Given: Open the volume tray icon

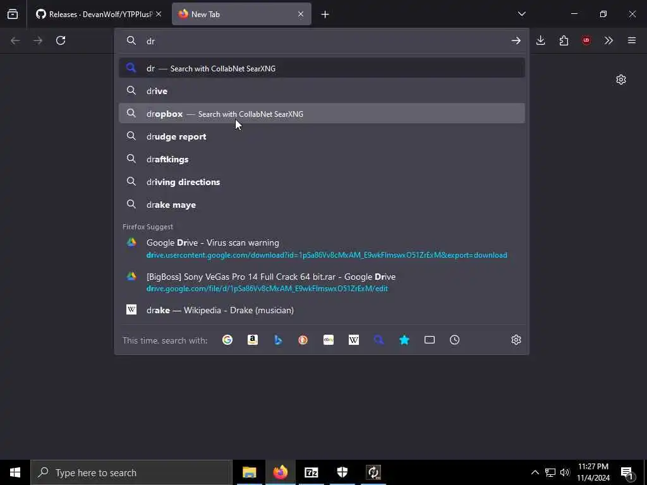Looking at the screenshot, I should 565,472.
